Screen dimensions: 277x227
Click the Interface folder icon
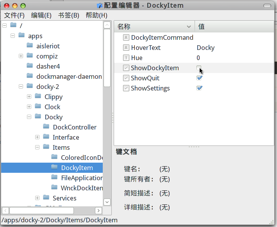[x=46, y=137]
